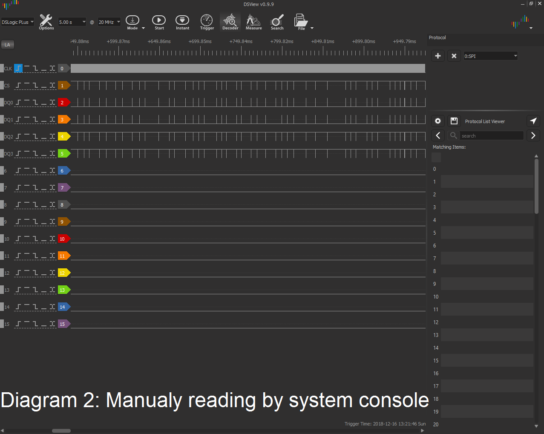Screen dimensions: 544x434
Task: Remove the protocol decoder with X button
Action: [454, 56]
